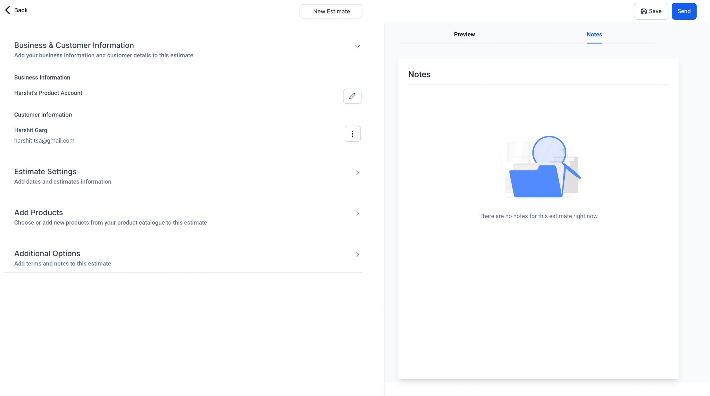The image size is (710, 396).
Task: Expand the Estimate Settings section
Action: coord(45,171)
